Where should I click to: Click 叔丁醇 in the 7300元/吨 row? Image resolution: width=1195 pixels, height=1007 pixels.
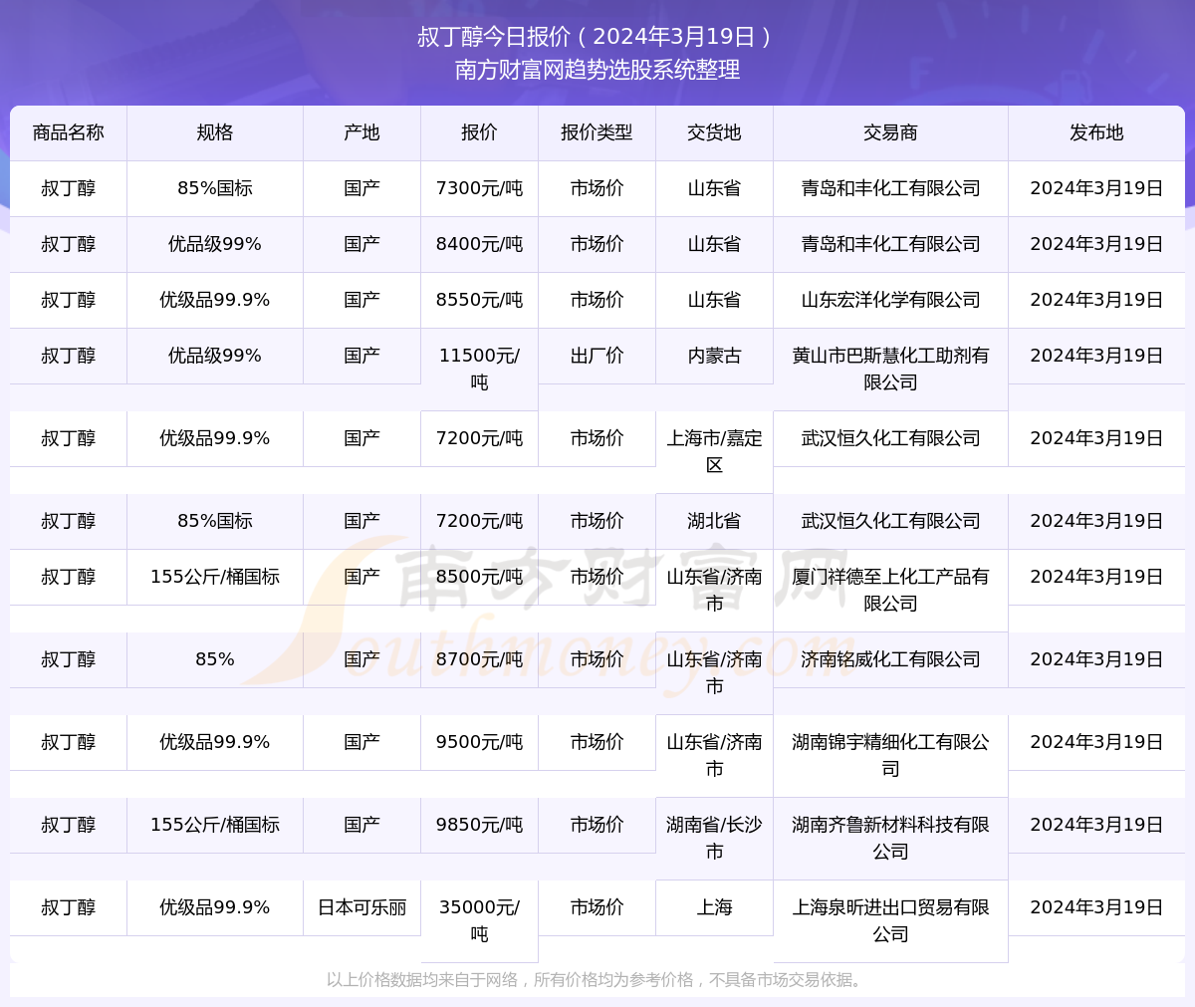68,188
